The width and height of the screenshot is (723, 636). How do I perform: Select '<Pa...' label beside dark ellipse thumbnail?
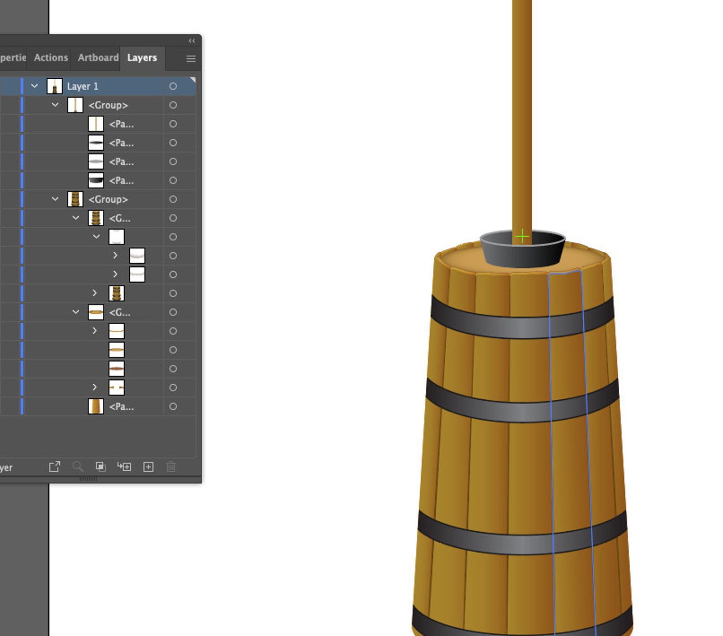[x=122, y=143]
